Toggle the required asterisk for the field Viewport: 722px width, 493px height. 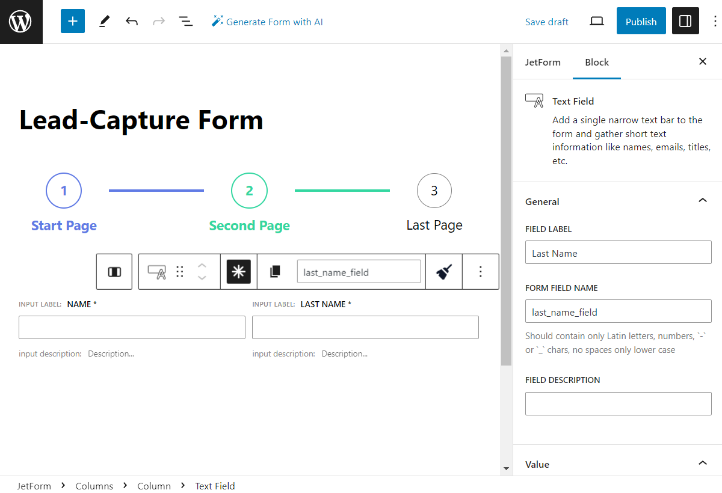coord(239,271)
